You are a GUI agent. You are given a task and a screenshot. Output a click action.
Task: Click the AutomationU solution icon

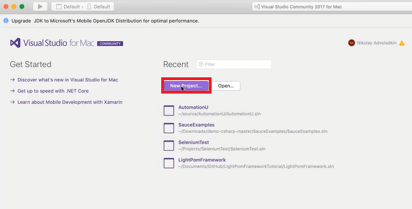click(x=168, y=110)
